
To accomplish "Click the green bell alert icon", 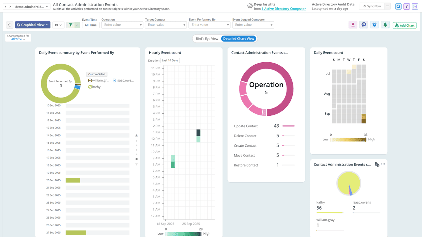I will (385, 25).
